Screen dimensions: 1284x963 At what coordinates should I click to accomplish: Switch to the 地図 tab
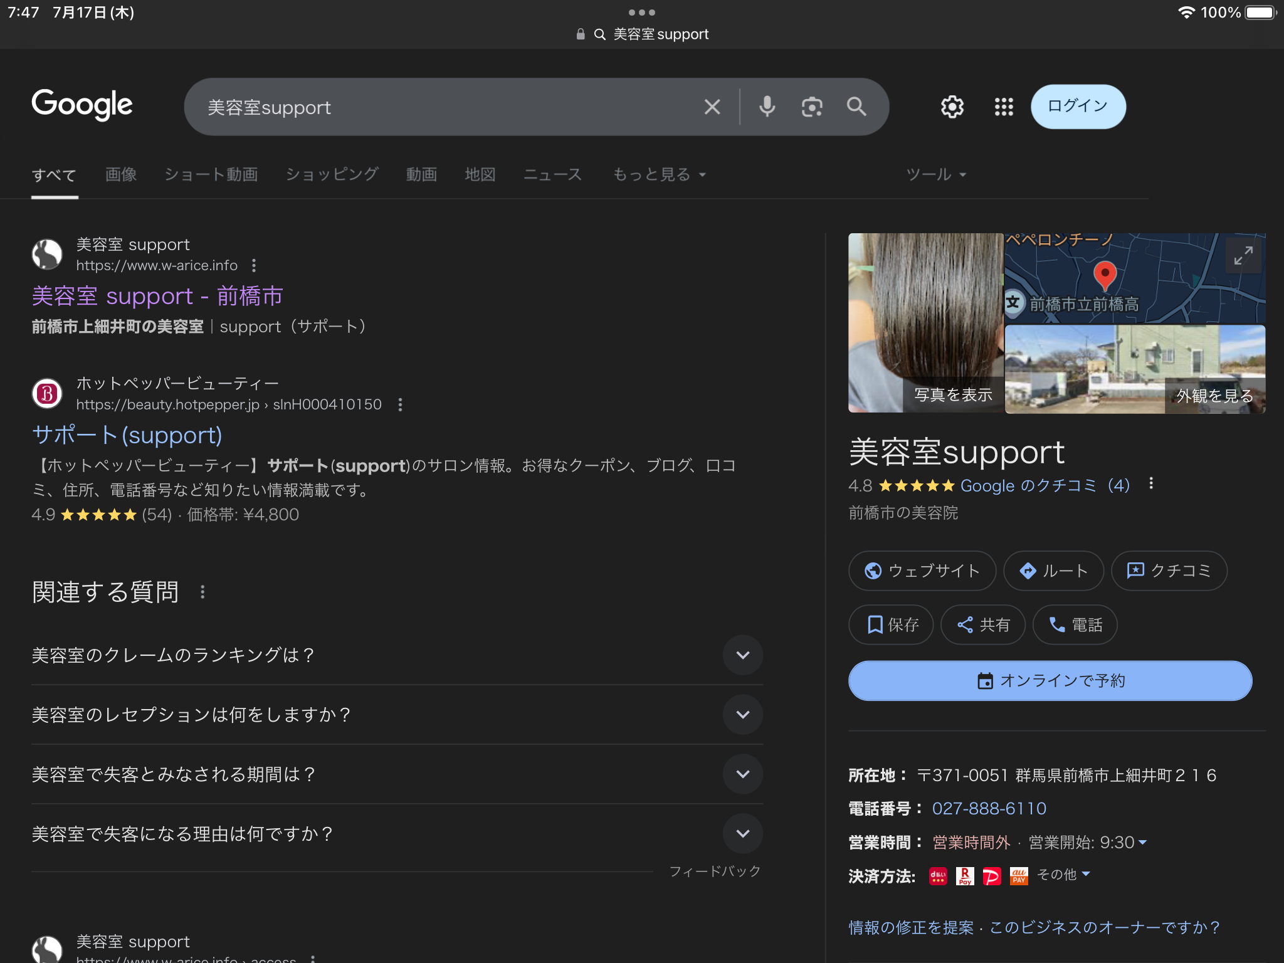(x=480, y=175)
